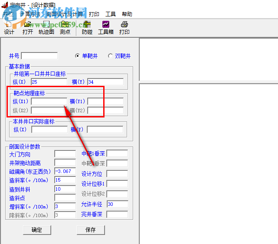Click the 降斜率 input field
Screen dimensions: 278x244
point(65,215)
